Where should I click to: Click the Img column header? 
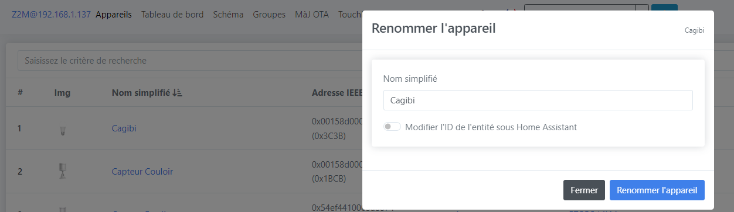click(62, 93)
